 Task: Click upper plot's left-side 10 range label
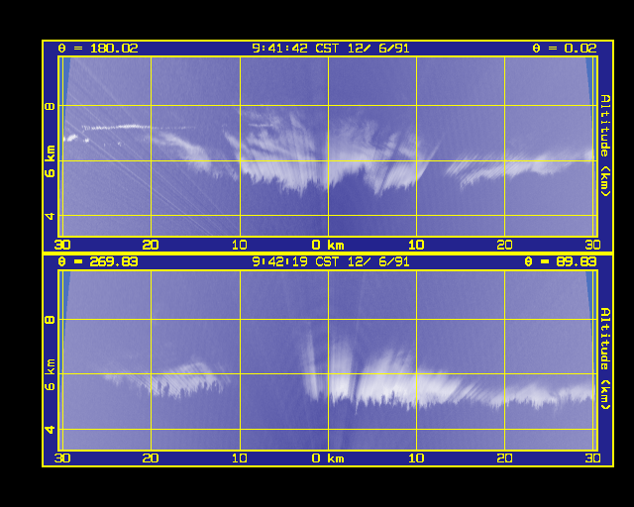point(240,245)
